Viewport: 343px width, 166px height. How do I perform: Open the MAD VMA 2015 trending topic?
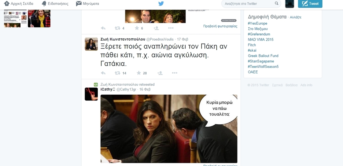click(x=261, y=40)
